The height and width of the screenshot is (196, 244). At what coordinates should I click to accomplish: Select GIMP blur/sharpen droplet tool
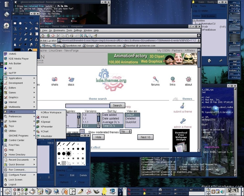[x=15, y=45]
